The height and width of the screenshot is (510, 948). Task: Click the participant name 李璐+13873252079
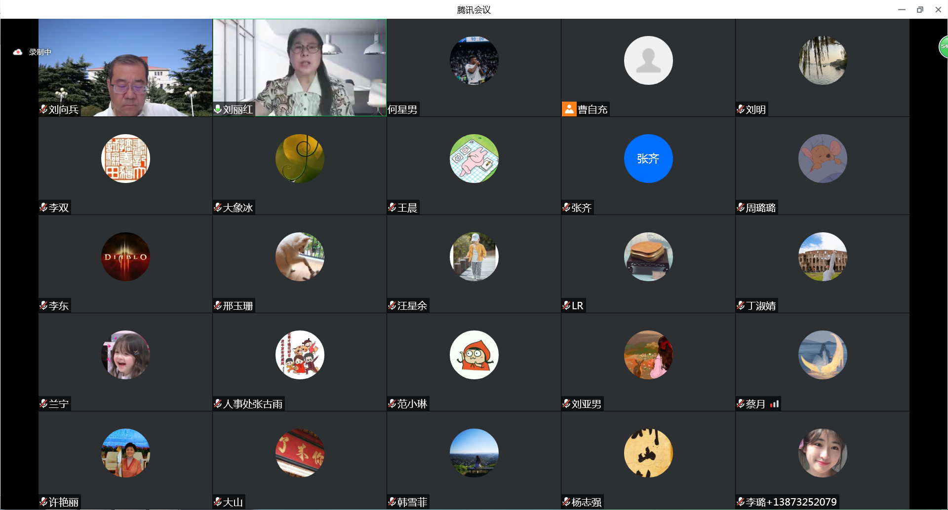tap(790, 501)
